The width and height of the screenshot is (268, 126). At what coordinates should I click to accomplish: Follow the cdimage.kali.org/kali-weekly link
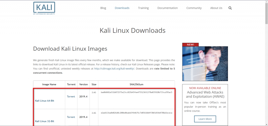click(x=114, y=69)
